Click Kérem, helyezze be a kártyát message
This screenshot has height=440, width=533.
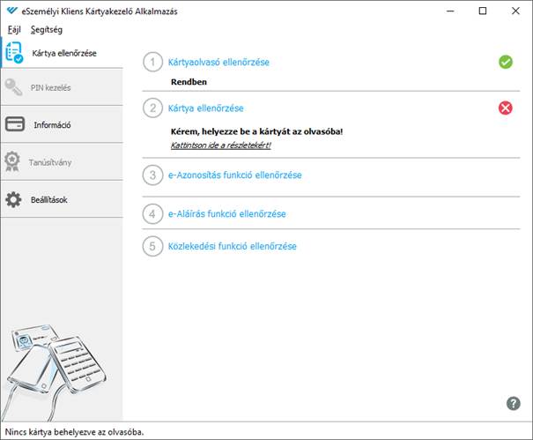256,131
